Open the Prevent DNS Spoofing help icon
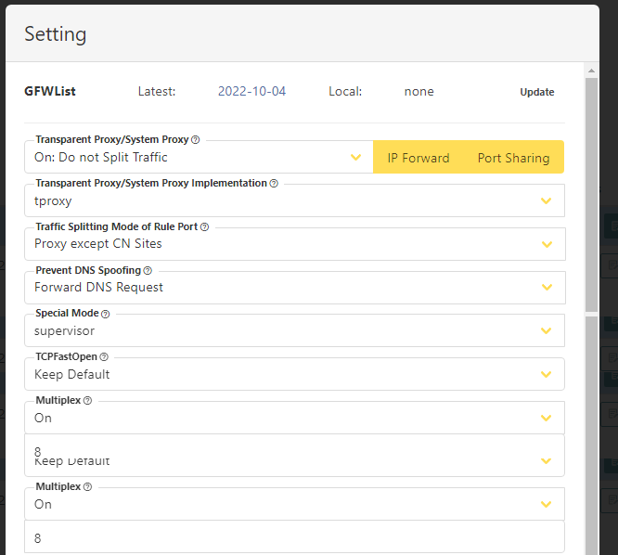 point(148,271)
